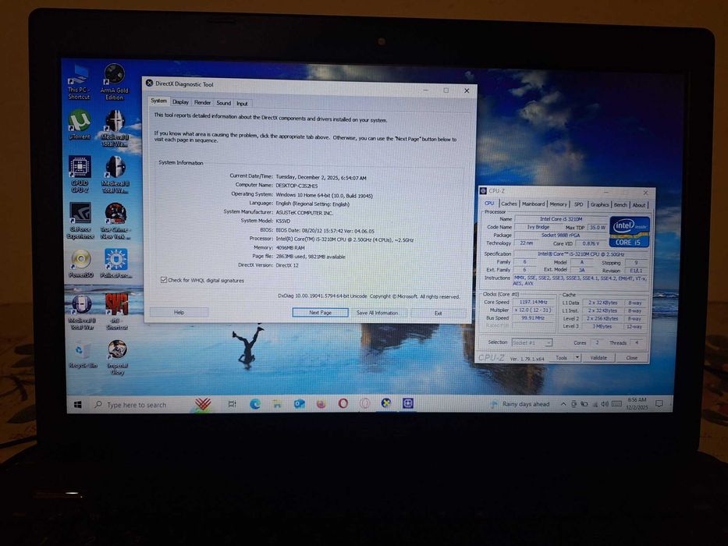Click the Close button in CPU-Z footer
The width and height of the screenshot is (728, 546).
631,358
